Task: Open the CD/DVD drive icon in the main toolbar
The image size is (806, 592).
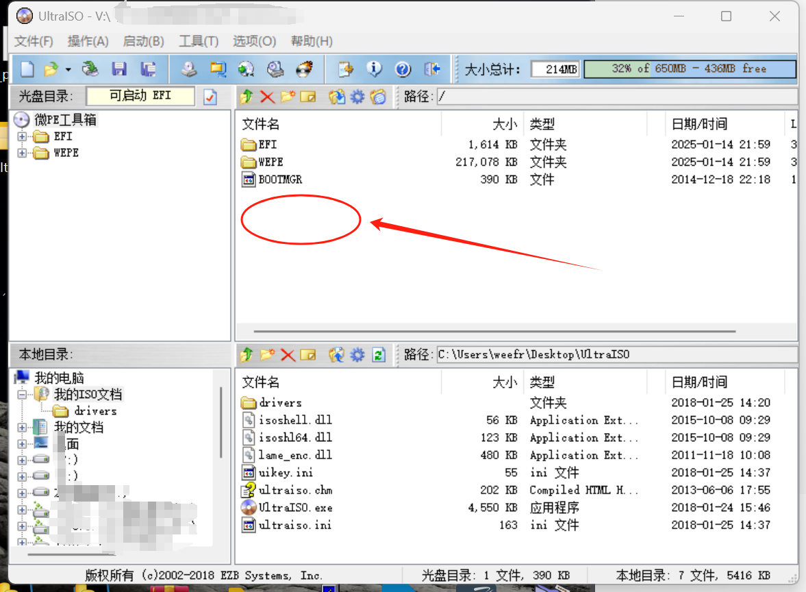Action: tap(90, 69)
